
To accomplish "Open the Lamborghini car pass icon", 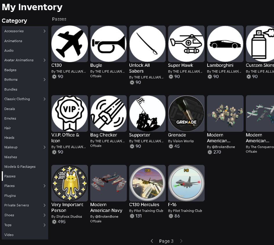I will pos(225,44).
